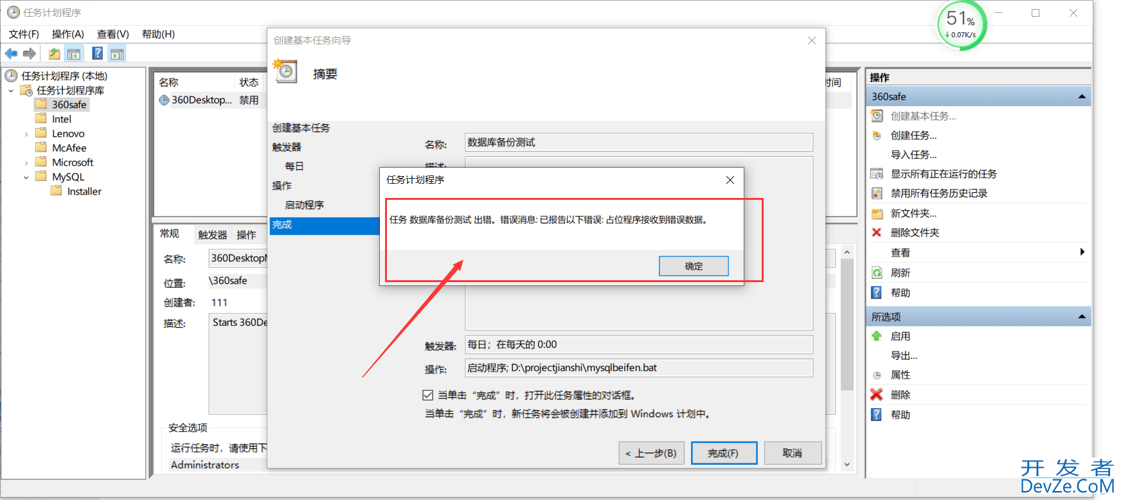Select the 触发器 step in wizard sidebar
Viewport: 1121px width, 500px height.
tap(287, 147)
